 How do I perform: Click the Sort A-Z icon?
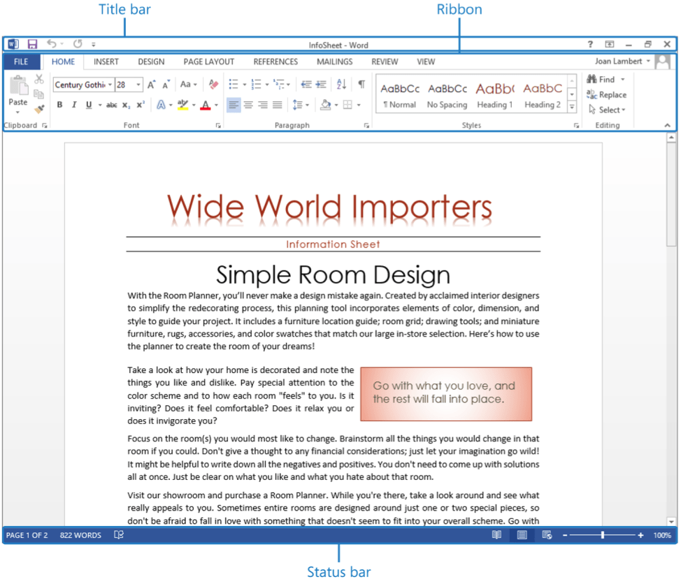[x=341, y=85]
